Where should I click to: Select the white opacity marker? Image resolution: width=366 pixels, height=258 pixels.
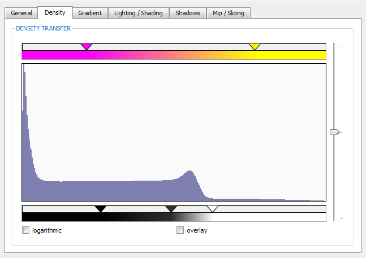click(212, 209)
